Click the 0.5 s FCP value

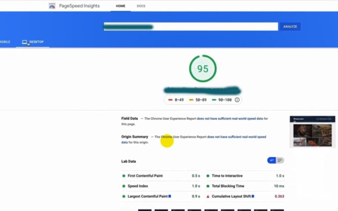196,176
